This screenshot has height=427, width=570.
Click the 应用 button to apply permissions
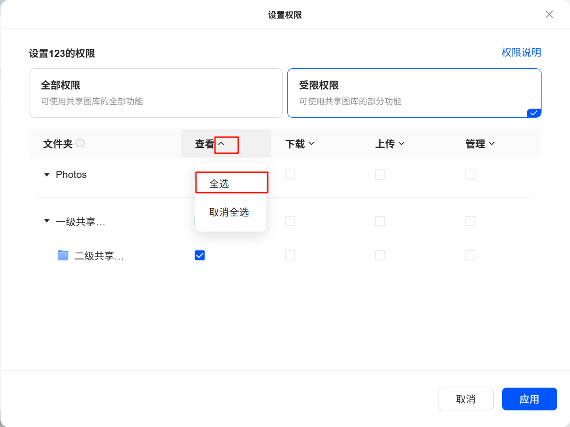pyautogui.click(x=529, y=399)
